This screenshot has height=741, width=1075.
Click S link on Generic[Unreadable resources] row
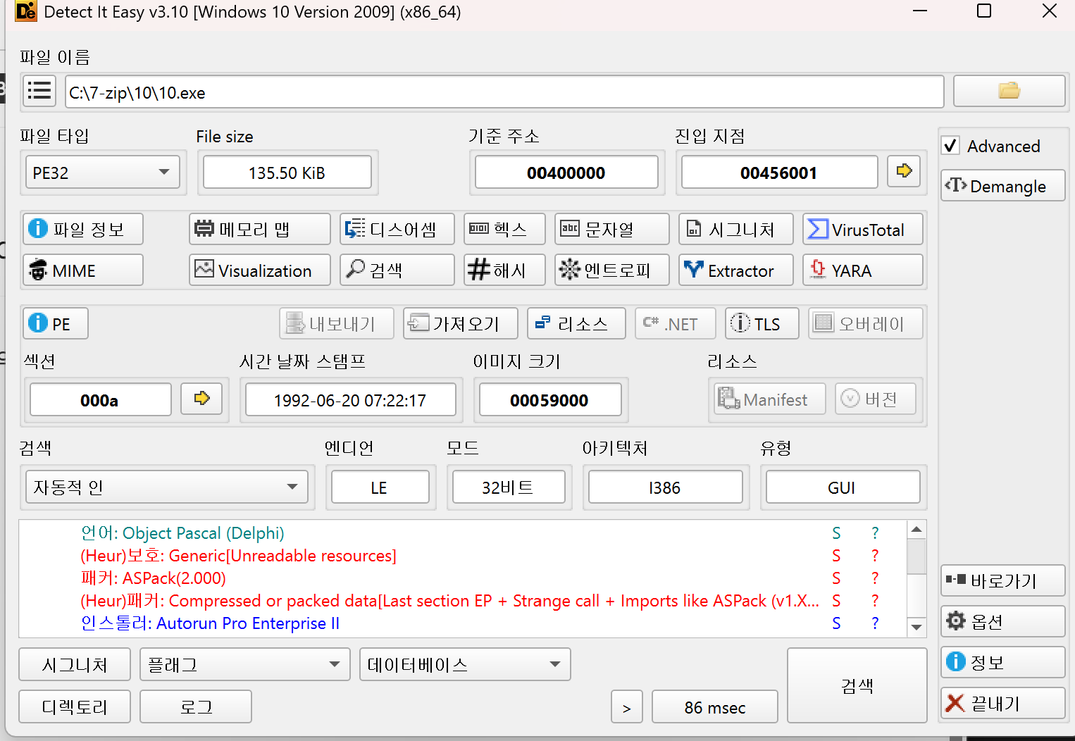(836, 556)
